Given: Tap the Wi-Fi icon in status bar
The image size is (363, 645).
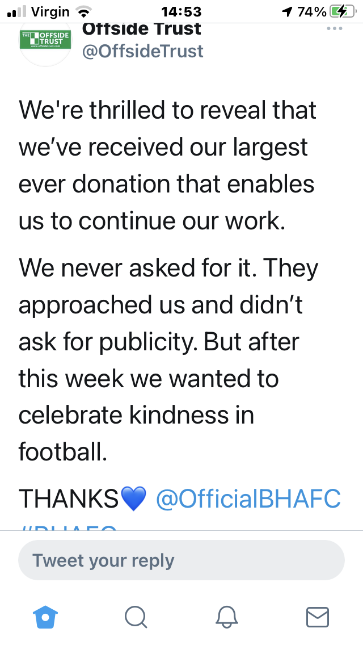Looking at the screenshot, I should (x=83, y=12).
